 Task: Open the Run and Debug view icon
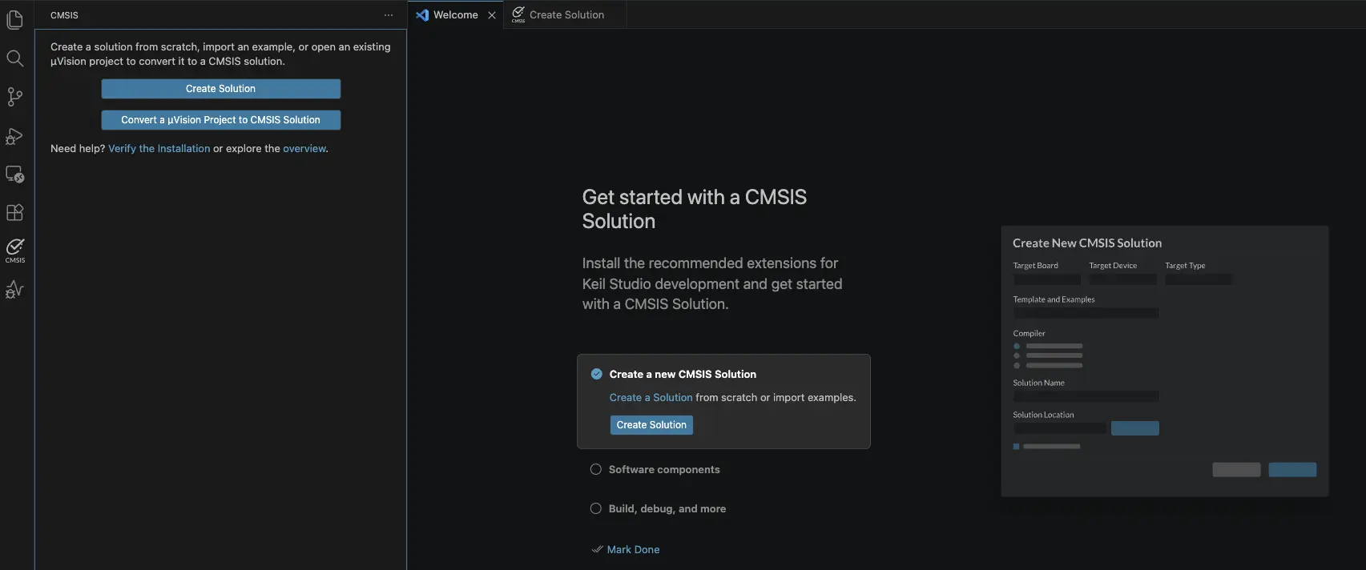pos(14,136)
